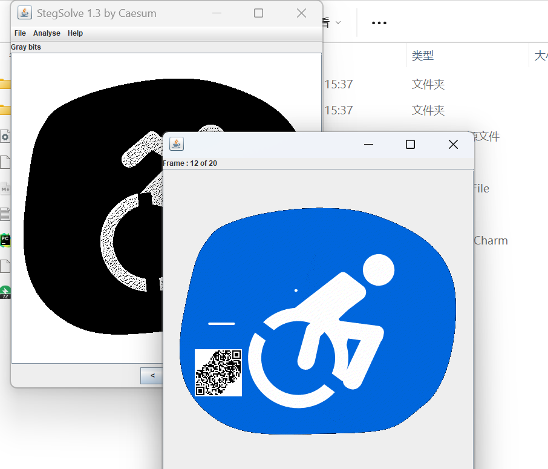Close the Frame Browser window
Viewport: 548px width, 469px height.
click(453, 144)
